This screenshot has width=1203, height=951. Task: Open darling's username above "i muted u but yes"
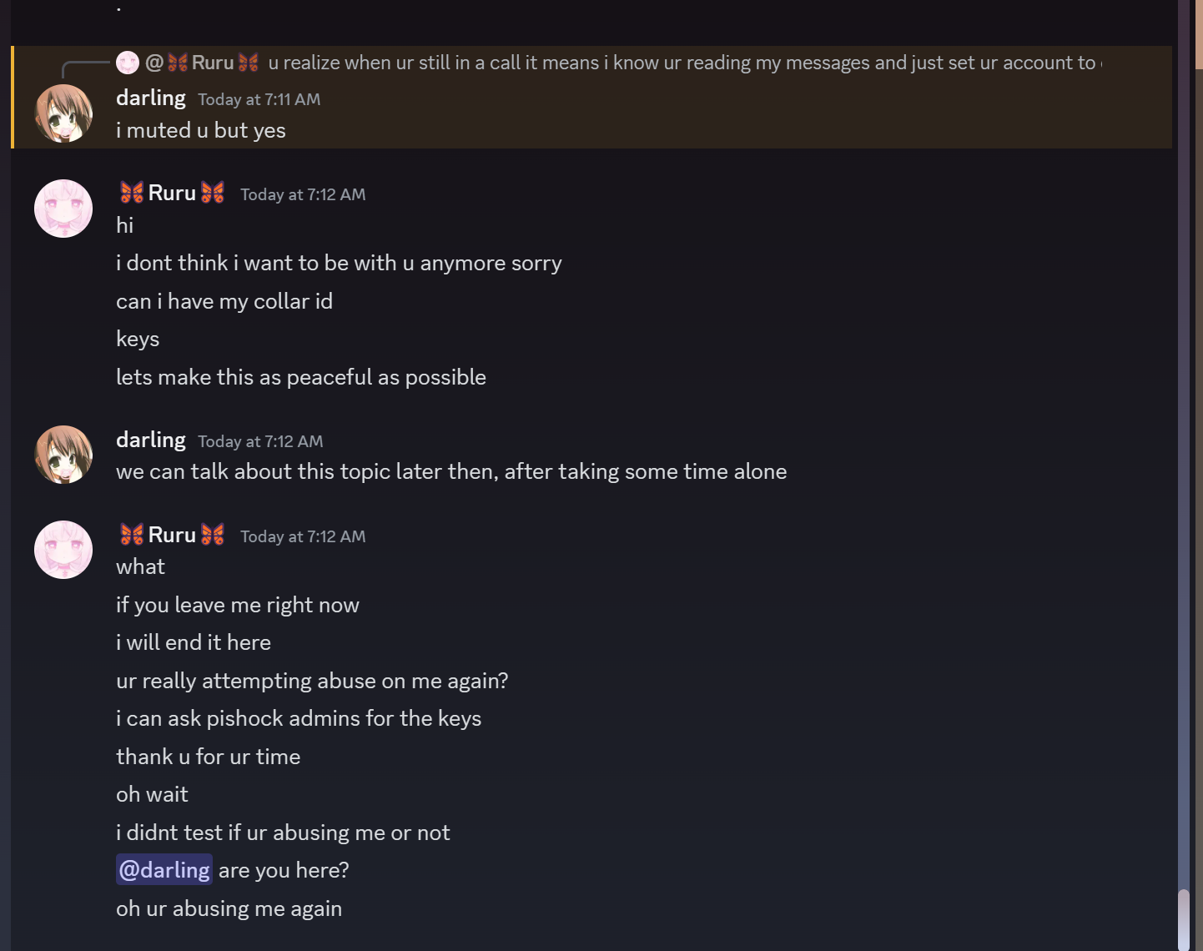coord(151,98)
